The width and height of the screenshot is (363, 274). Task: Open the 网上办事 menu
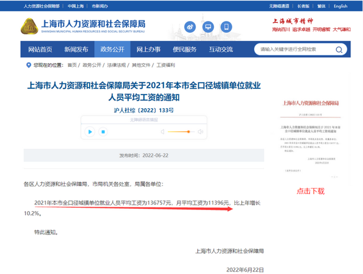(x=149, y=49)
